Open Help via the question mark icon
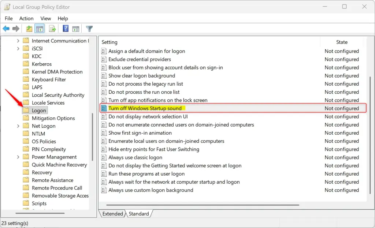Screen dimensions: 375x228 tap(66, 29)
